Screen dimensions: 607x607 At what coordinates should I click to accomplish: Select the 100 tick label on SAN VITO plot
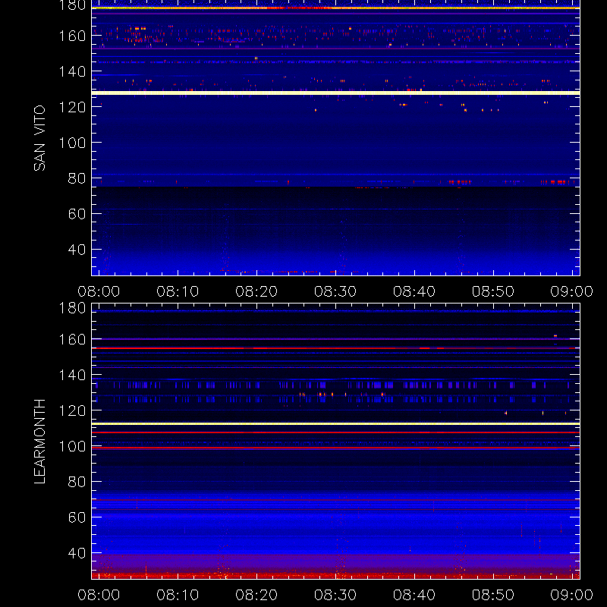[x=72, y=143]
